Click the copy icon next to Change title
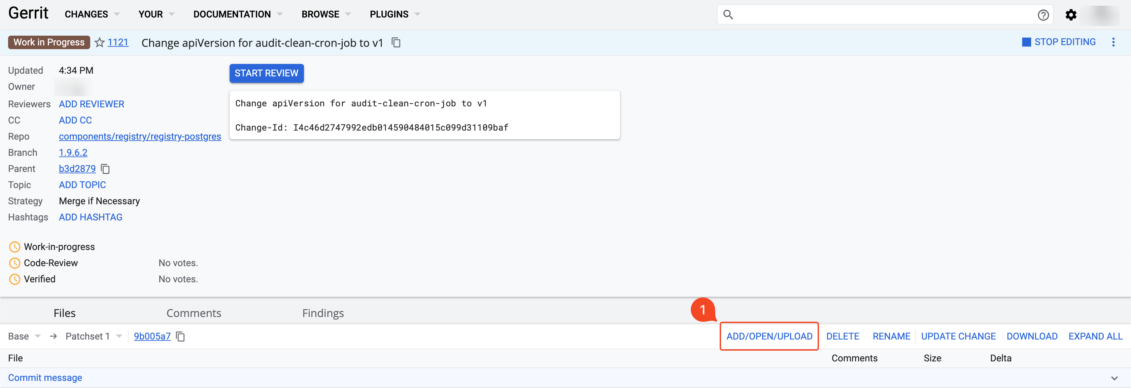The image size is (1131, 388). (x=397, y=42)
